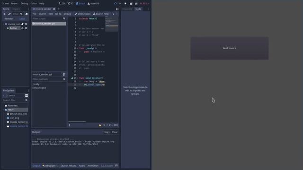Open the script editor Search menu

click(x=42, y=14)
